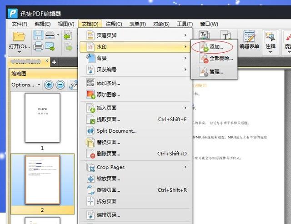Image resolution: width=291 pixels, height=224 pixels.
Task: Open the 对象(B) menu
Action: pos(161,24)
